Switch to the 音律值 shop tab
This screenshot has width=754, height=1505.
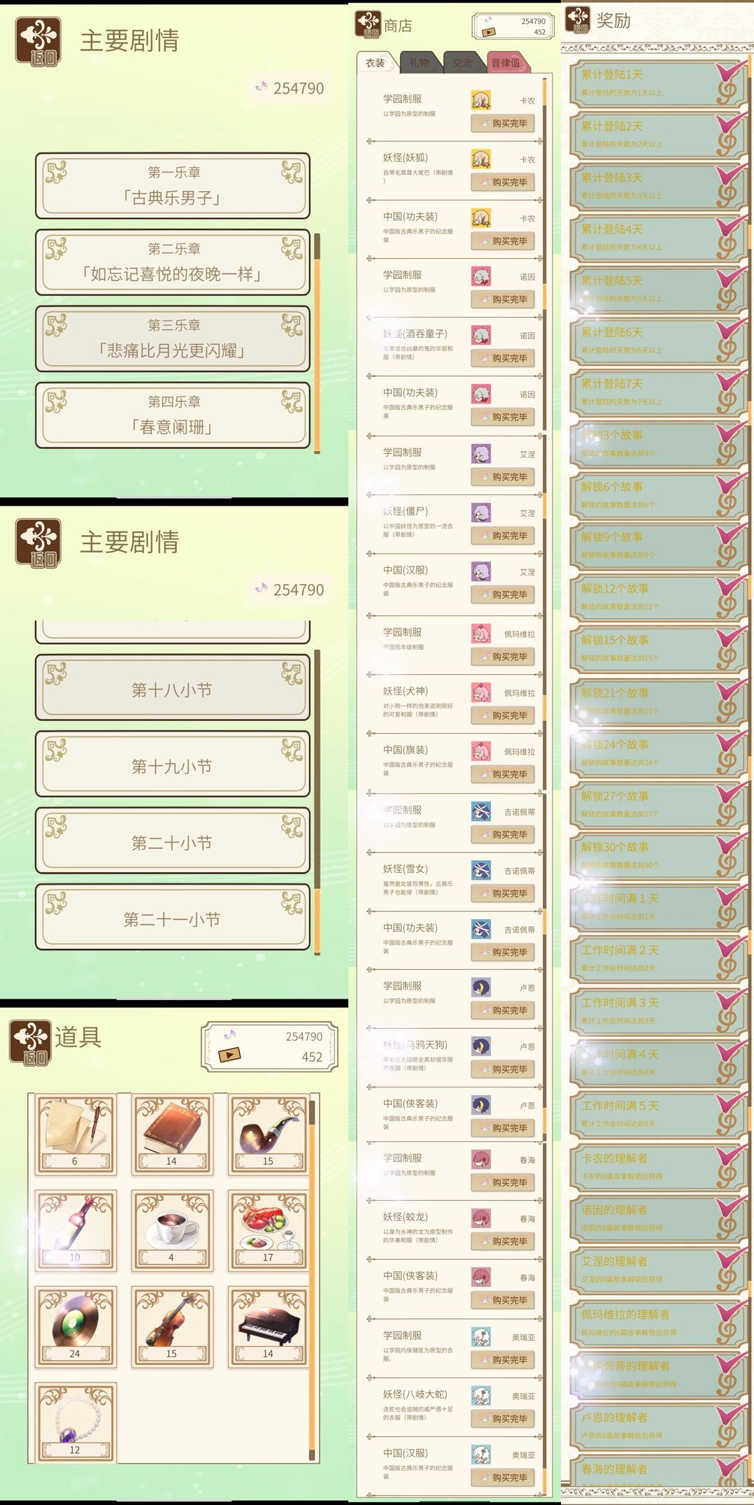click(x=506, y=62)
